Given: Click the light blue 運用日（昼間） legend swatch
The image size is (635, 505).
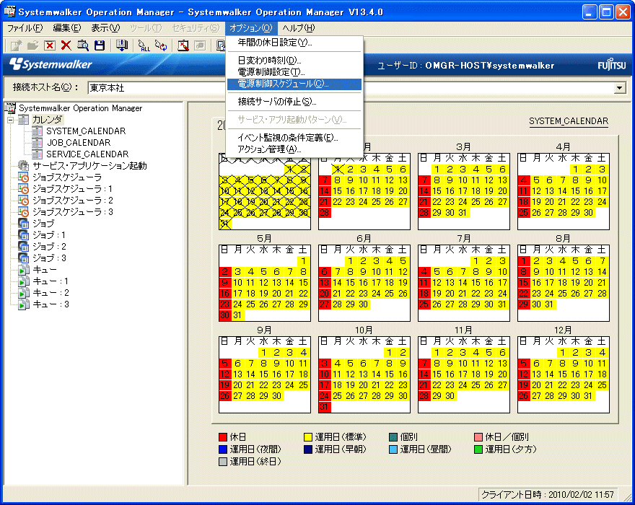Looking at the screenshot, I should (393, 449).
